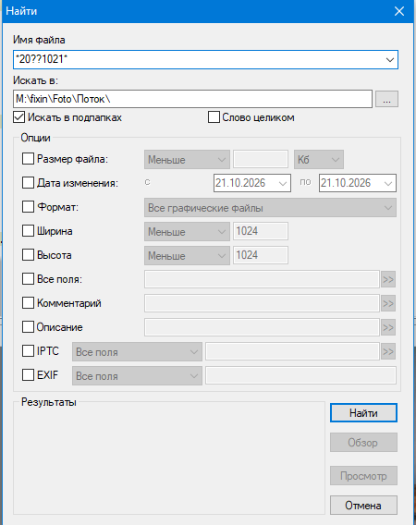Click the Высота 1024 value field
The width and height of the screenshot is (416, 525).
pos(261,255)
